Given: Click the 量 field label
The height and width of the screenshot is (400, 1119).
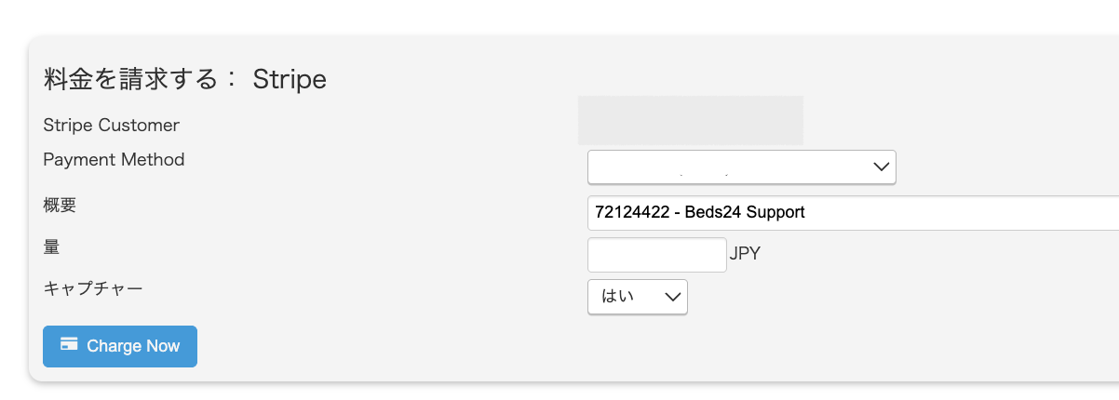Looking at the screenshot, I should [51, 246].
